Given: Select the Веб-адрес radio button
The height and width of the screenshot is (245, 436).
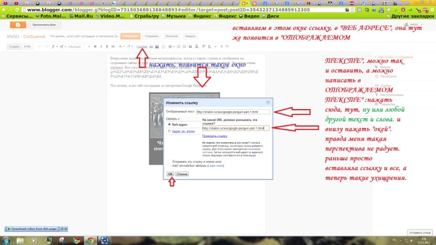Looking at the screenshot, I should (169, 124).
